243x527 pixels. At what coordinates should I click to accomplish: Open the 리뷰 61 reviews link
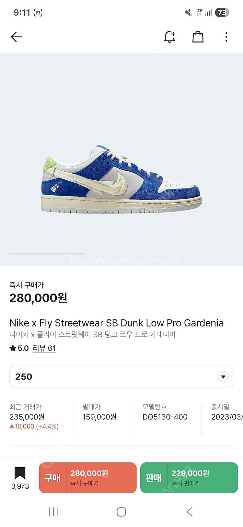(x=44, y=348)
